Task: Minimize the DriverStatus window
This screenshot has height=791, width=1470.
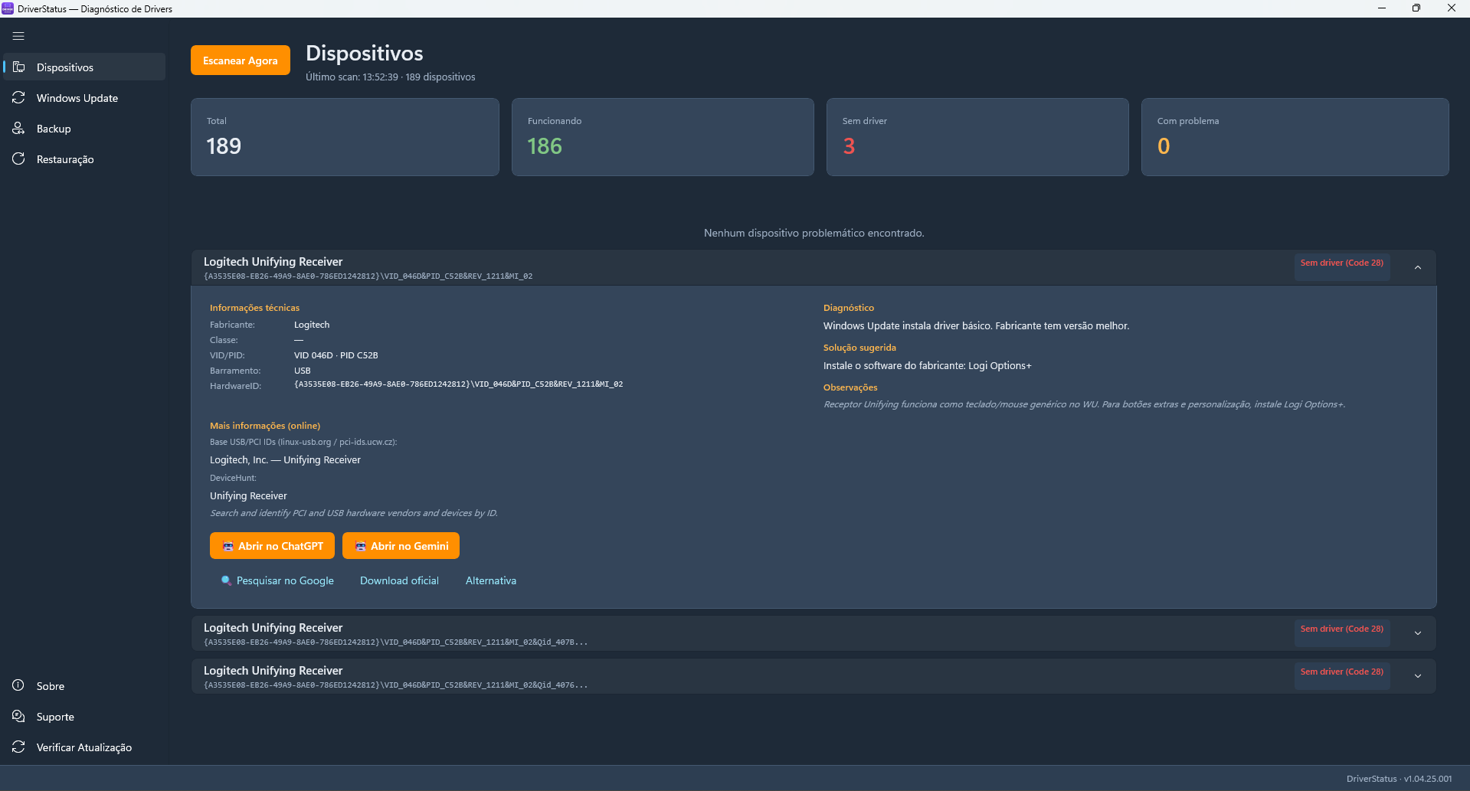Action: point(1382,8)
